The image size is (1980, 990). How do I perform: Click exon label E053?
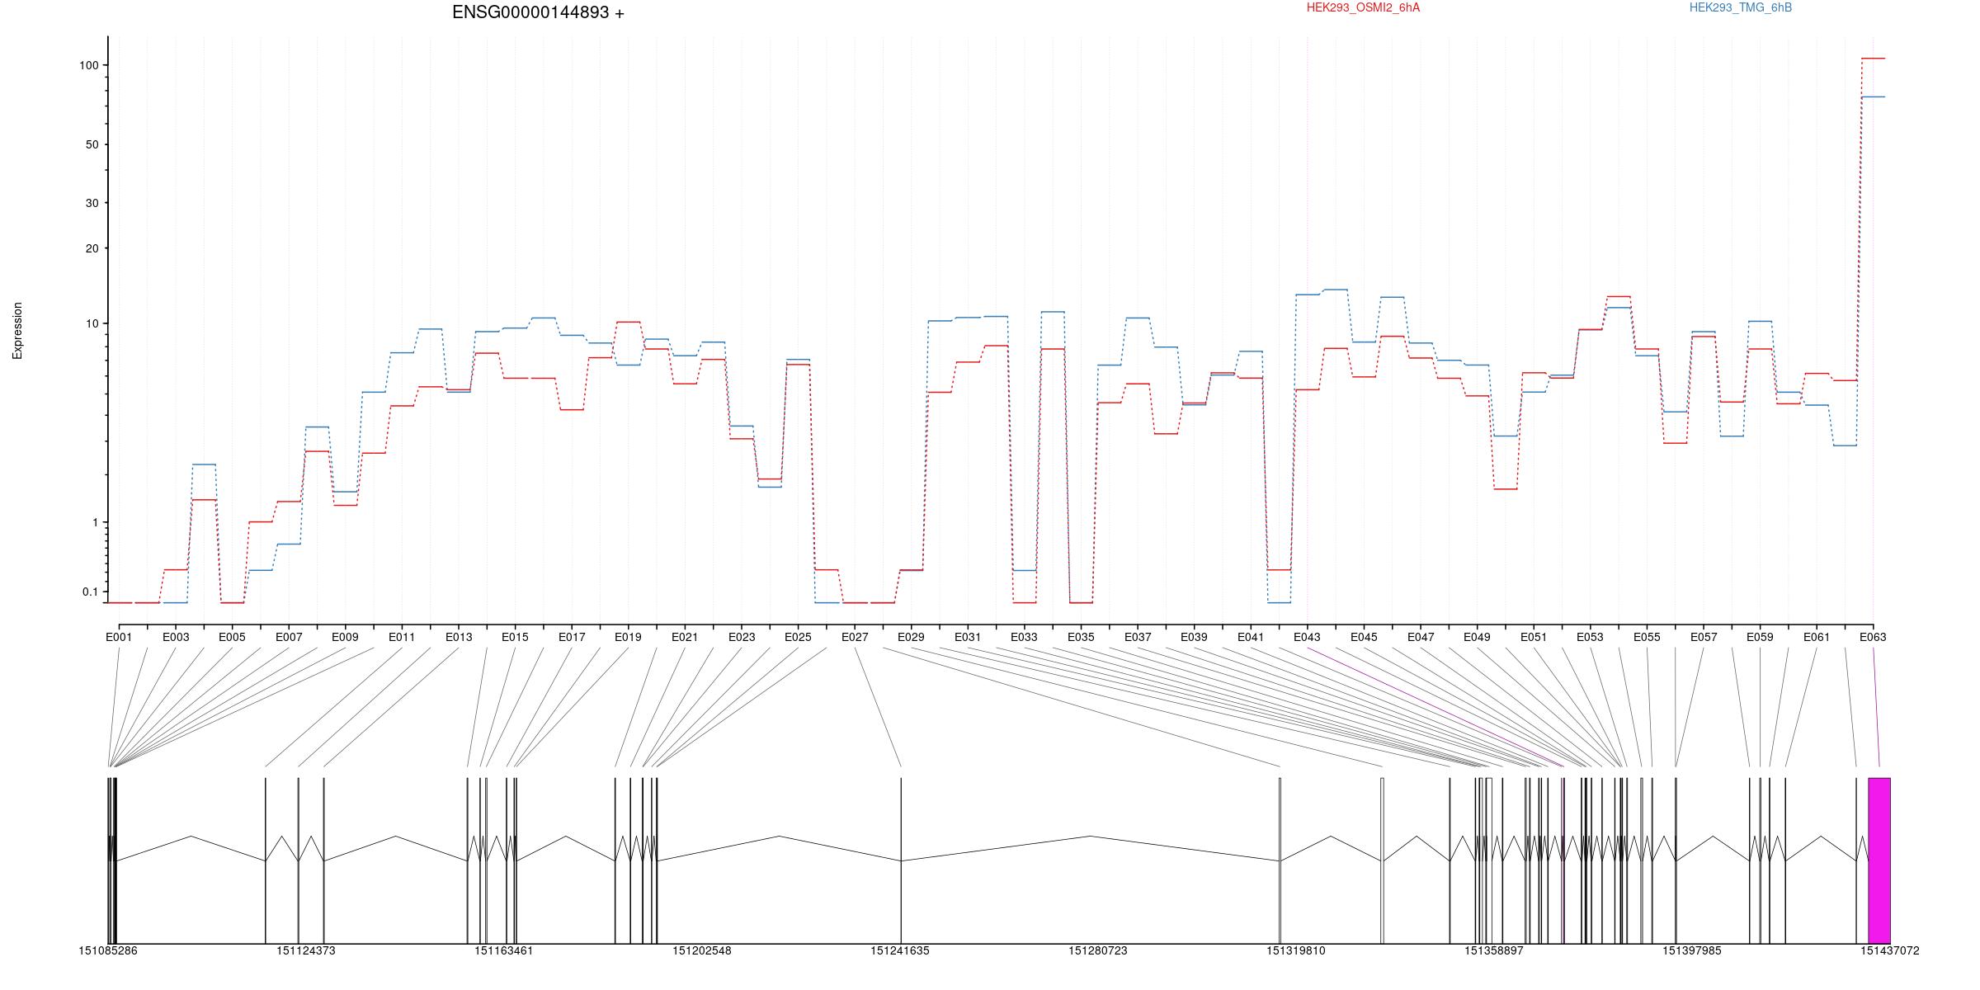1590,637
